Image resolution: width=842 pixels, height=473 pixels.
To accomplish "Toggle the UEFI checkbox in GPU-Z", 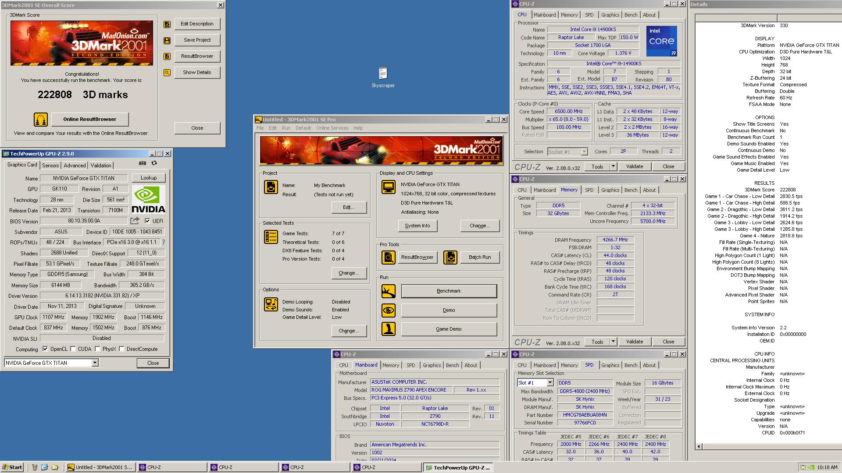I will pos(147,221).
